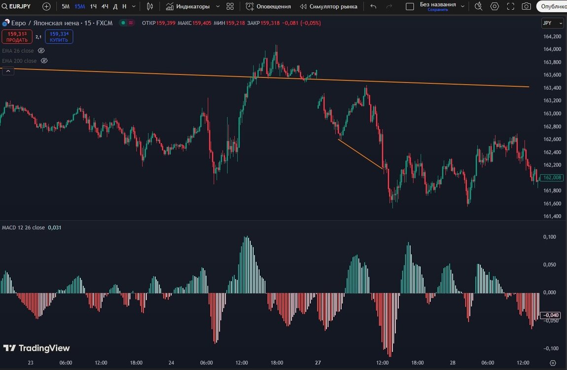Click market status green dot
This screenshot has width=567, height=370.
[x=123, y=23]
